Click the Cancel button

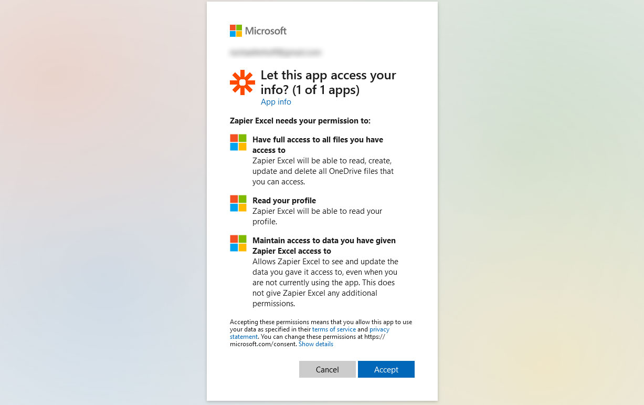pyautogui.click(x=328, y=369)
